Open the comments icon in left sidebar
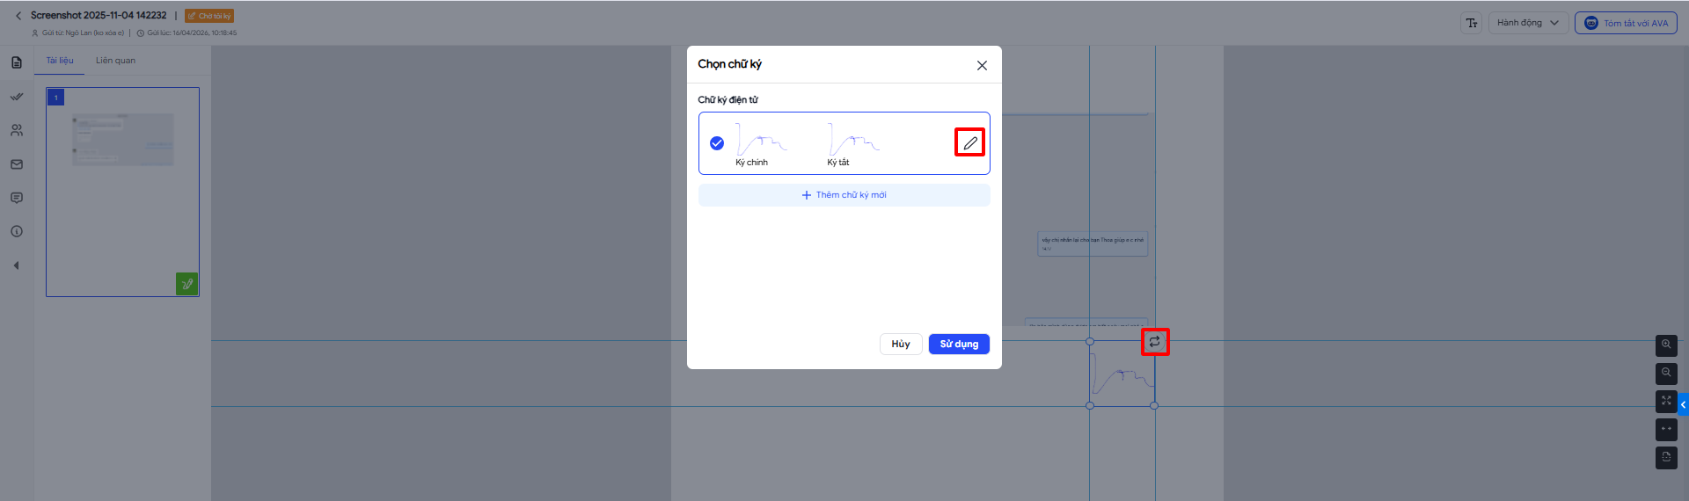 pyautogui.click(x=17, y=198)
